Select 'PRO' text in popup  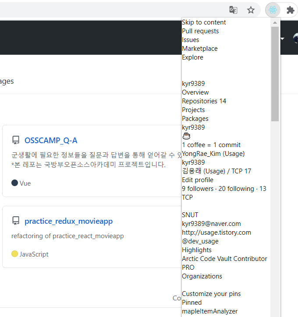pyautogui.click(x=188, y=268)
